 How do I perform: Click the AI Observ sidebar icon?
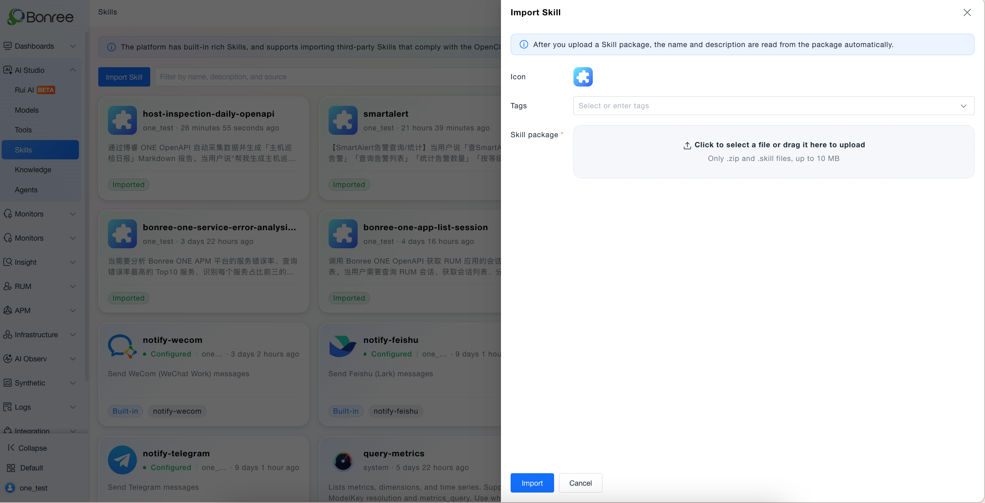click(7, 359)
